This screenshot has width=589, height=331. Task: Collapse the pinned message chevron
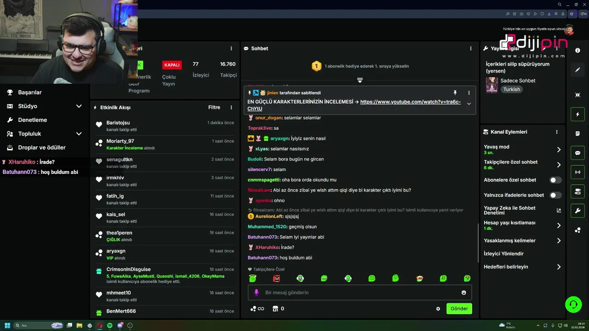click(x=469, y=104)
